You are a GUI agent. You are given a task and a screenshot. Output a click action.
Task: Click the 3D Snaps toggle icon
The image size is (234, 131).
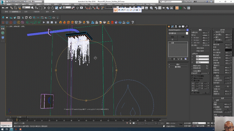[86, 8]
